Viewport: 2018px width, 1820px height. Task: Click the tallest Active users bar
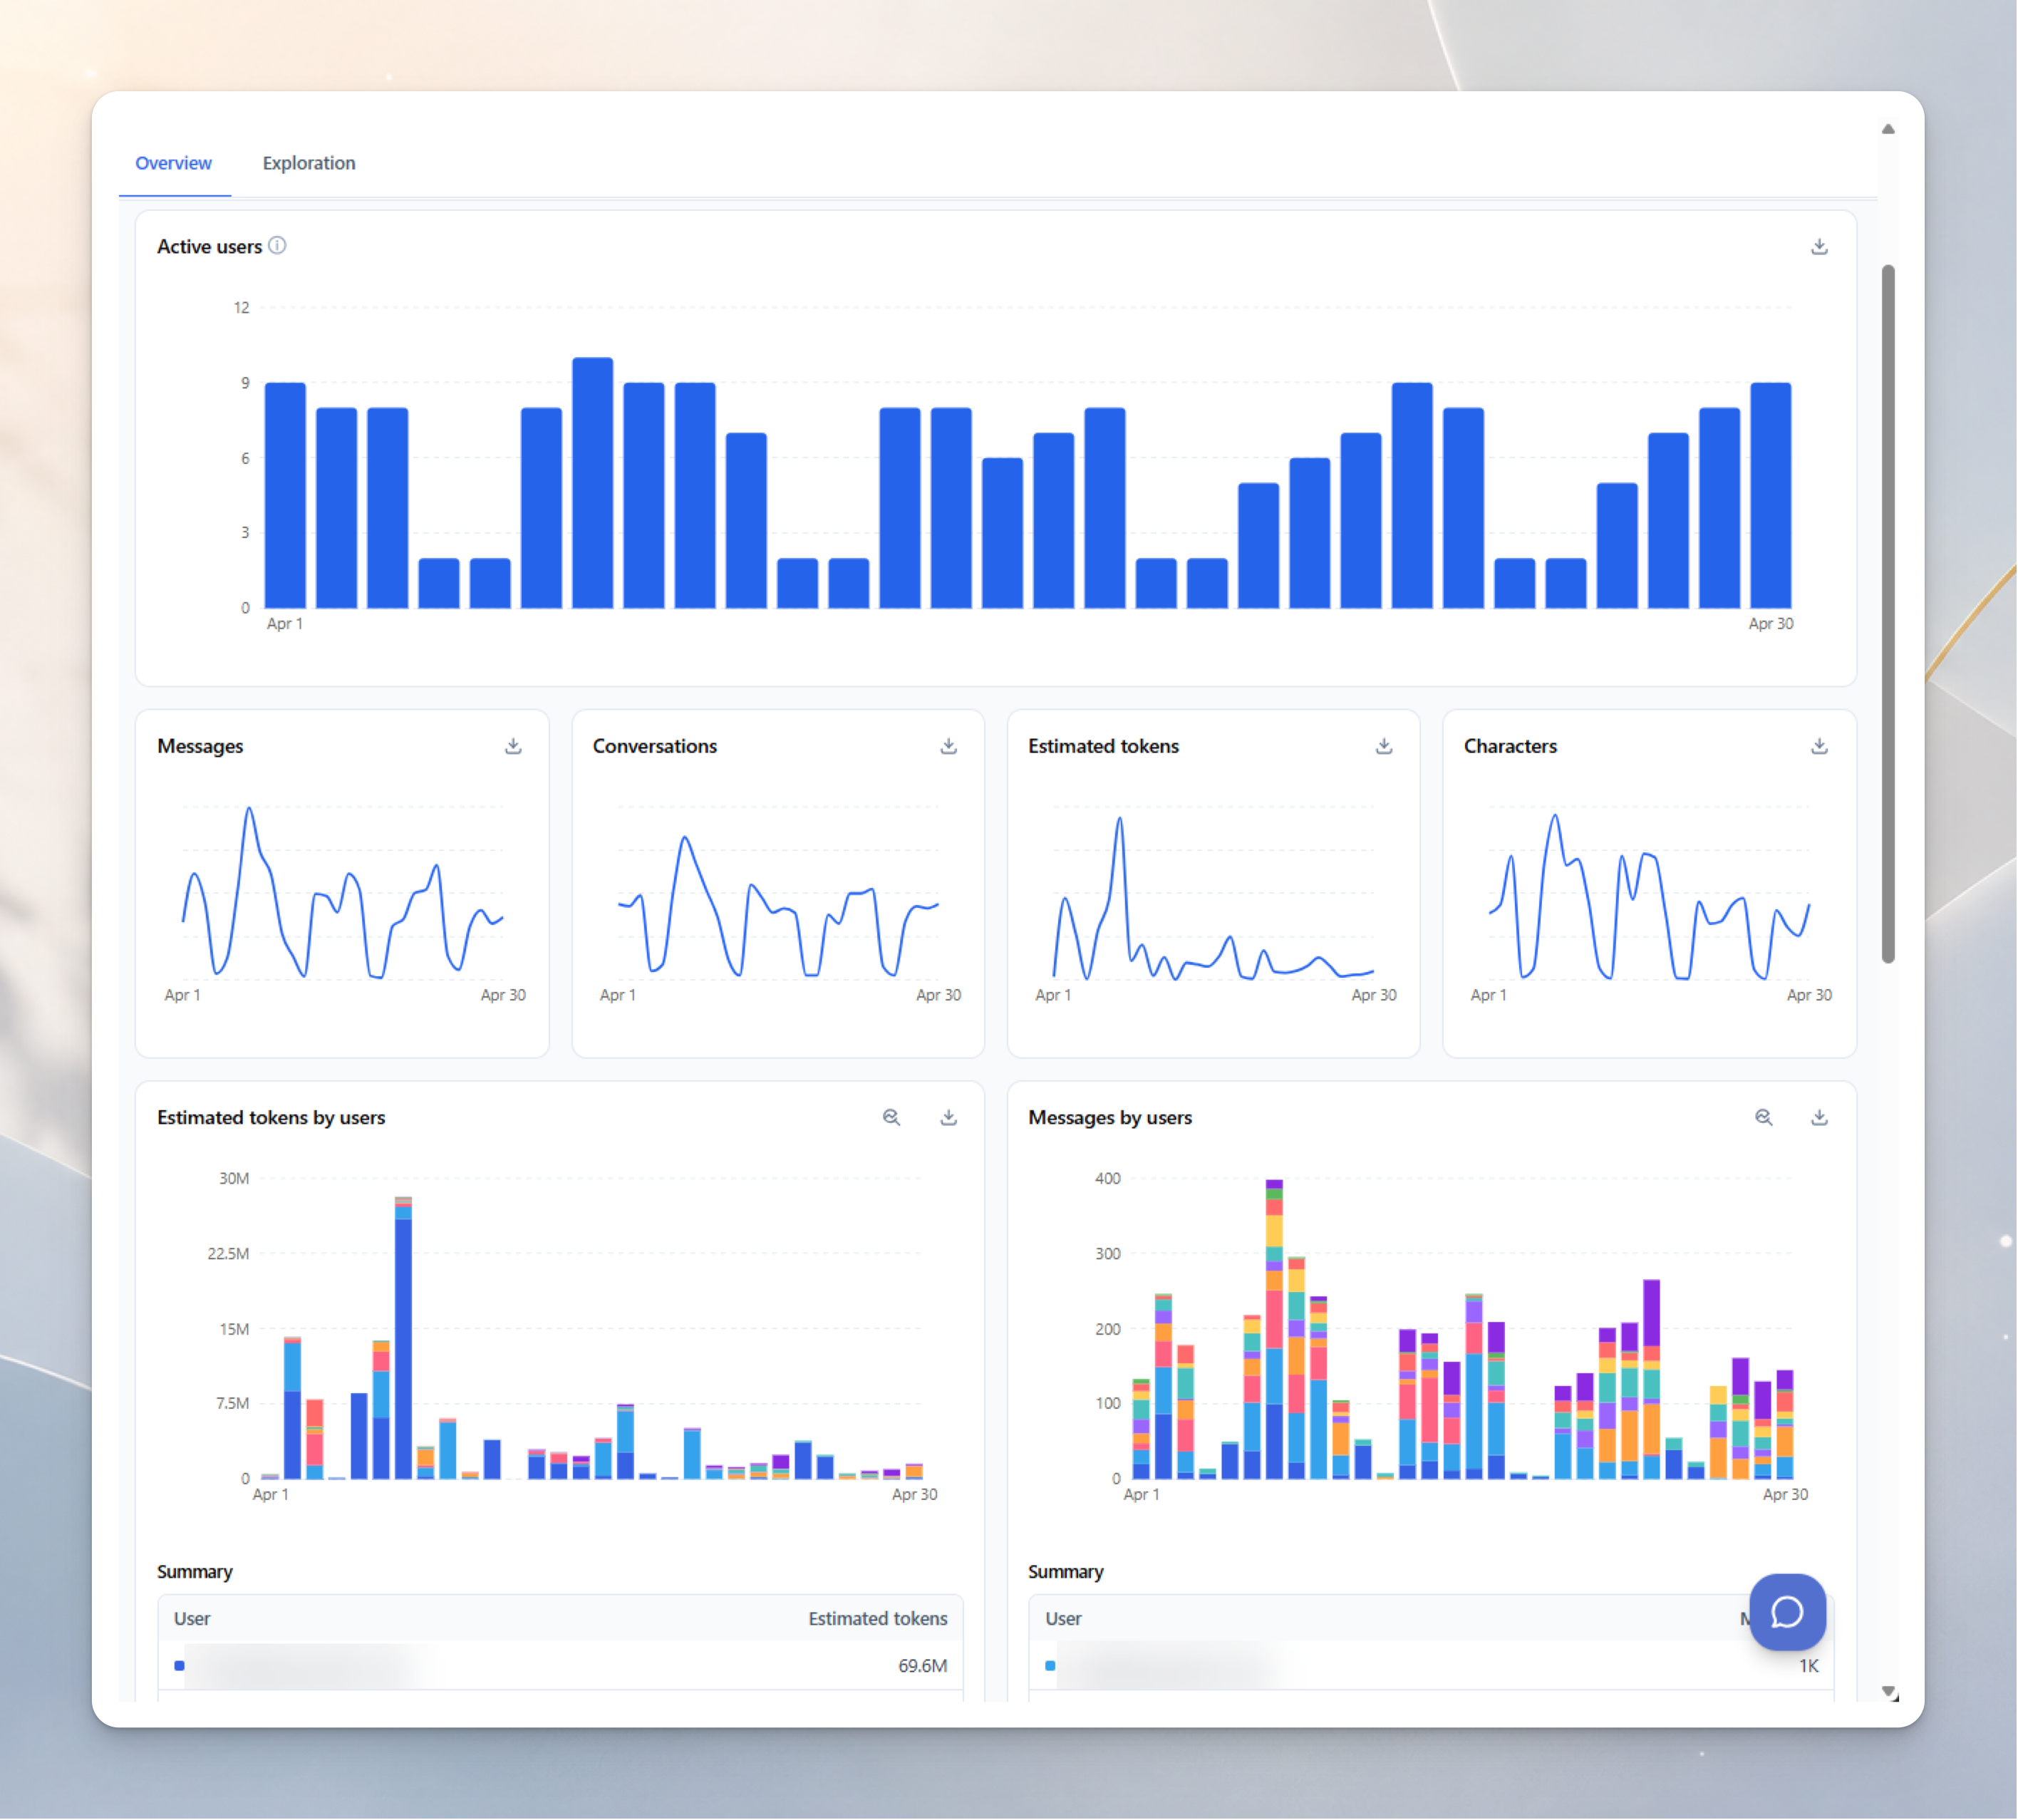(x=592, y=483)
